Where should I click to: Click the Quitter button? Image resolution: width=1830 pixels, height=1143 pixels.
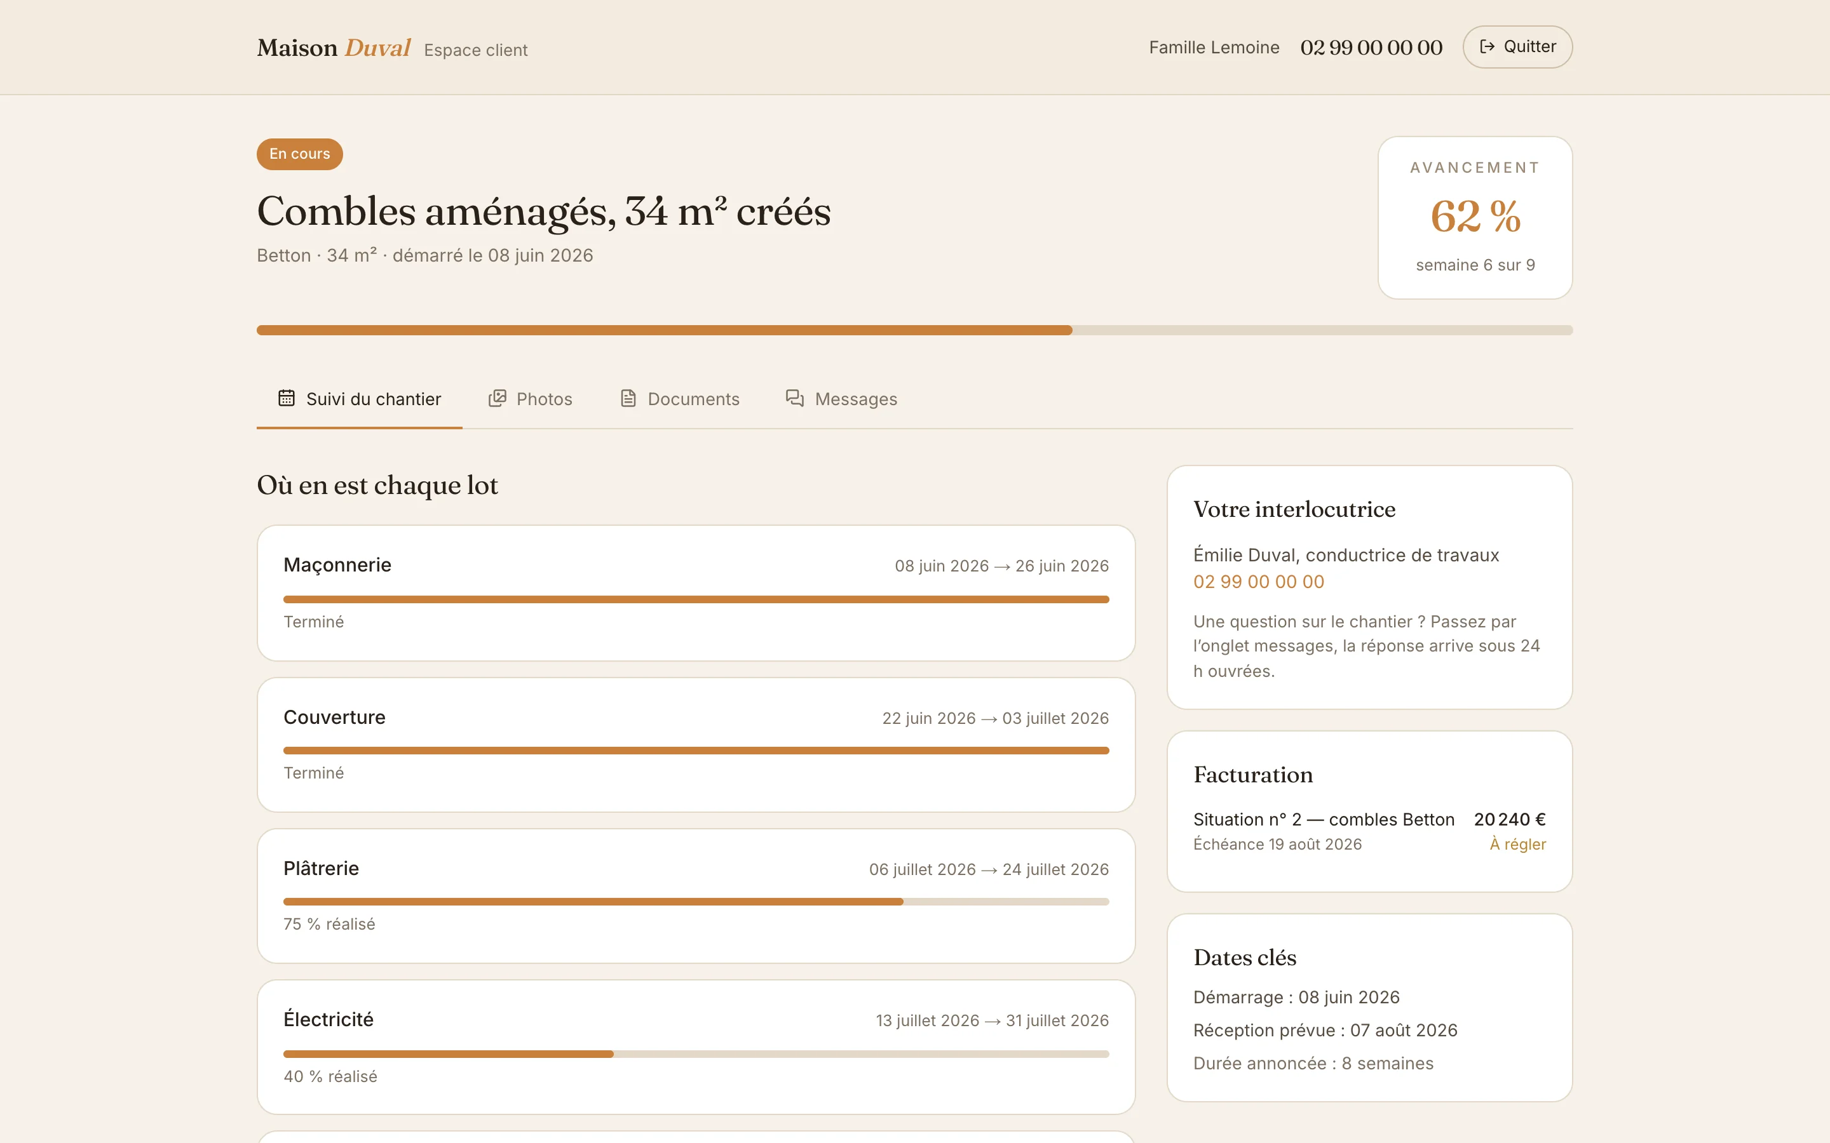pos(1517,47)
